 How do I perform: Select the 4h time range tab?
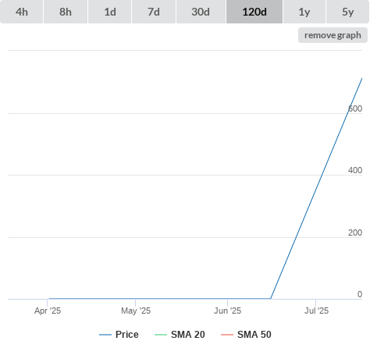21,12
